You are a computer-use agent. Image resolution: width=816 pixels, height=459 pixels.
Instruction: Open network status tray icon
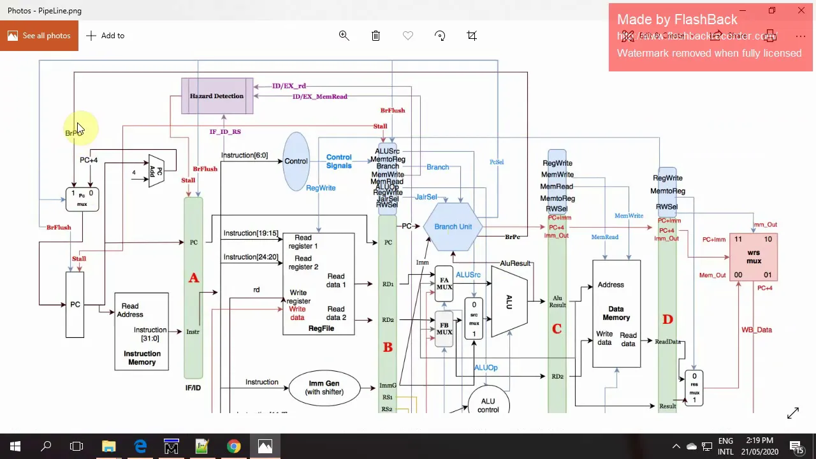(x=707, y=446)
